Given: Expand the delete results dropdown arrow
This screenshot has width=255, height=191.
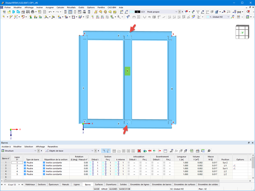Looking at the screenshot, I should 190,12.
